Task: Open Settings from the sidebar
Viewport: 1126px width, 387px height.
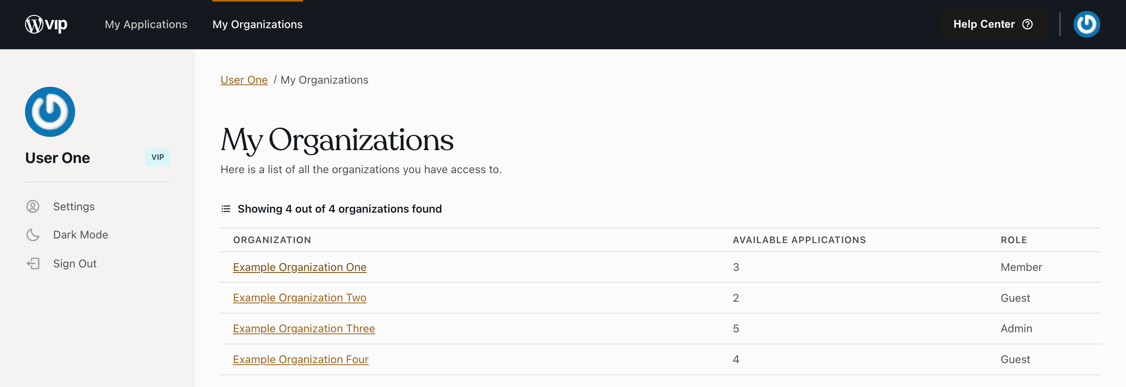Action: tap(74, 206)
